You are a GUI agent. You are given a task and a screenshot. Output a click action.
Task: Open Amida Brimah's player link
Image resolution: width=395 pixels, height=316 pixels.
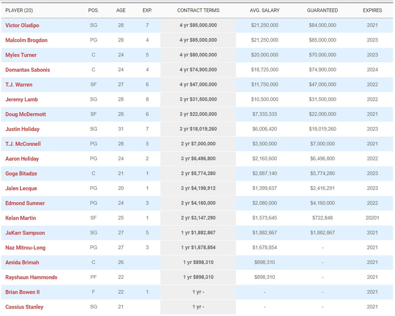[22, 262]
